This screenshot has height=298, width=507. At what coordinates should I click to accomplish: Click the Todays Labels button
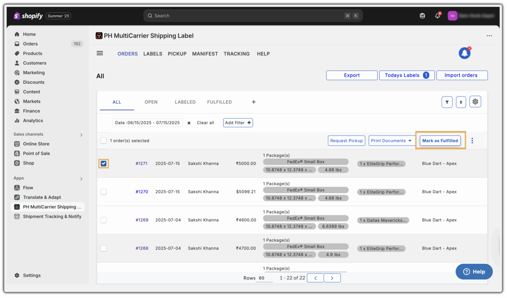pos(407,75)
